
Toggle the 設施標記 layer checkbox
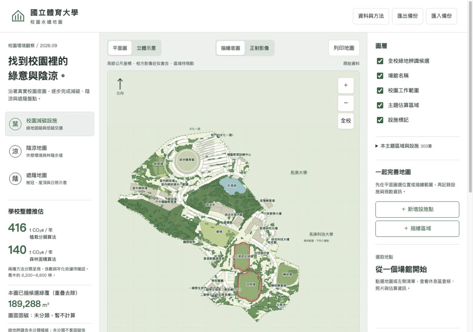click(380, 120)
